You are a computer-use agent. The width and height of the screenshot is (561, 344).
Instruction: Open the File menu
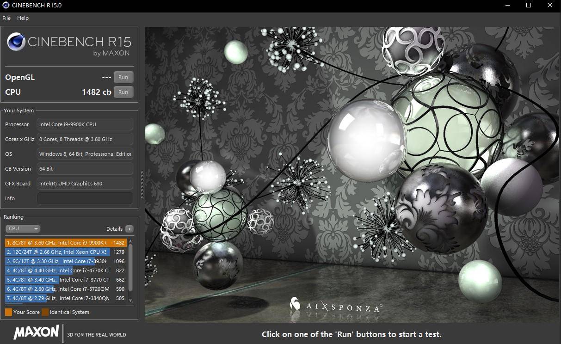click(x=6, y=18)
